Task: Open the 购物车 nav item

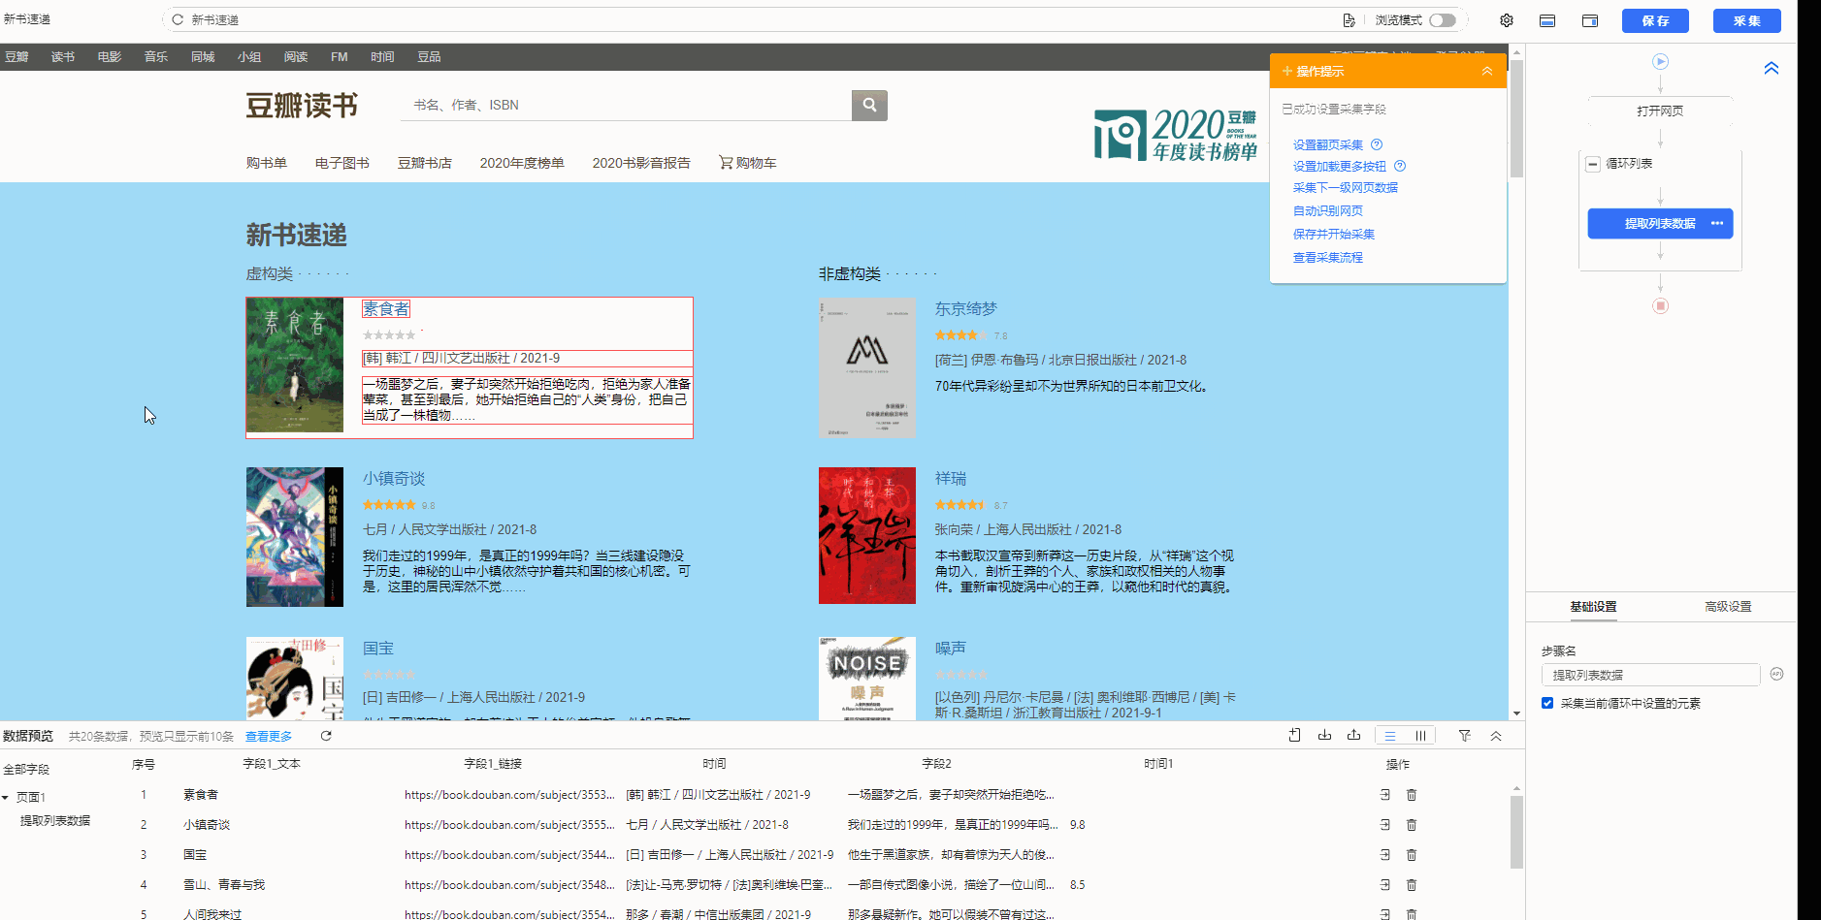Action: (x=748, y=163)
